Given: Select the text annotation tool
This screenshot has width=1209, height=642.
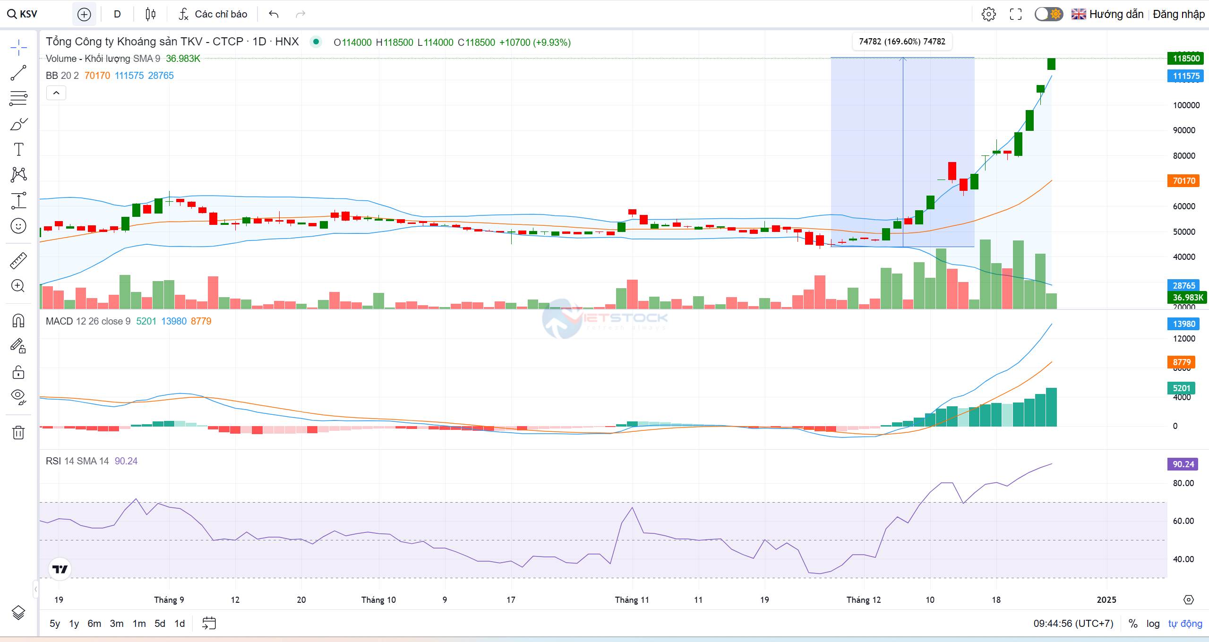Looking at the screenshot, I should [x=18, y=150].
